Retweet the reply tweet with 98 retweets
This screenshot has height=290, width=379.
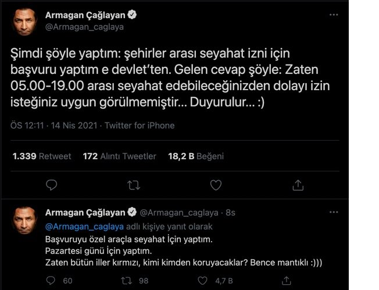(126, 281)
